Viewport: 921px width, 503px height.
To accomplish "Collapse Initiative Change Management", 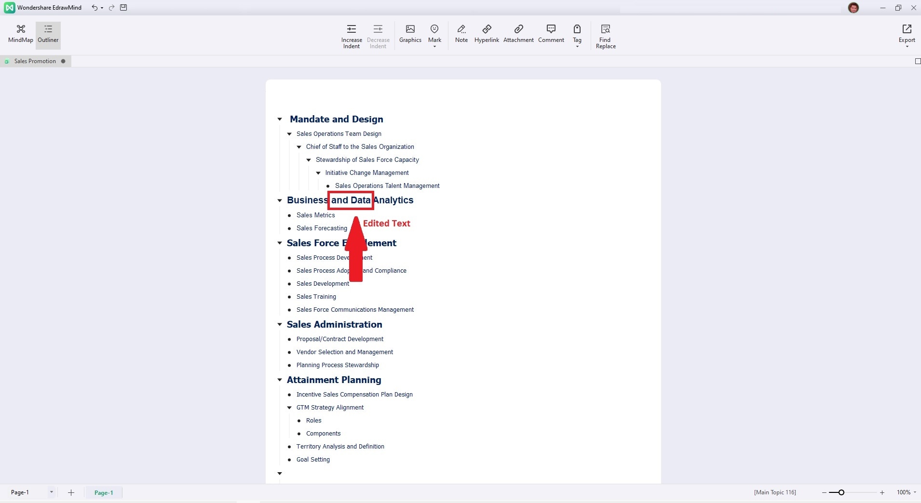I will (318, 173).
